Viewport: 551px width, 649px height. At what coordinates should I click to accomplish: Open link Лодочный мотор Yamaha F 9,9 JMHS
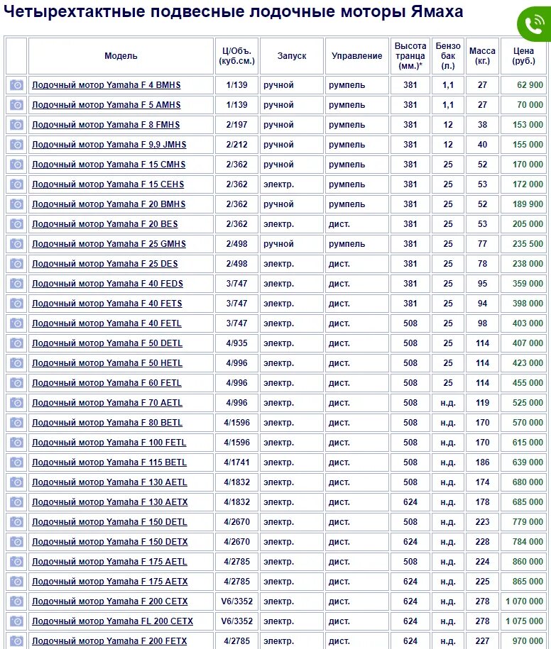click(109, 145)
